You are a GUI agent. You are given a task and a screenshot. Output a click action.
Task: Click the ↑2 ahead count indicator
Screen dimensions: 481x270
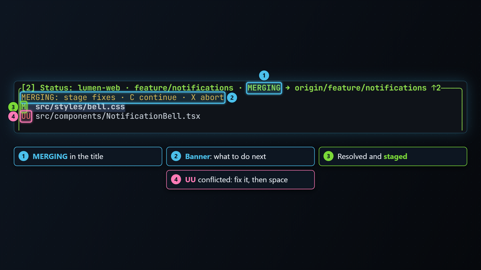point(436,88)
